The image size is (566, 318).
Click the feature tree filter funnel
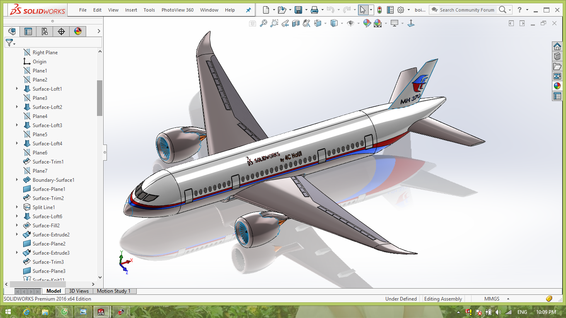pos(10,42)
